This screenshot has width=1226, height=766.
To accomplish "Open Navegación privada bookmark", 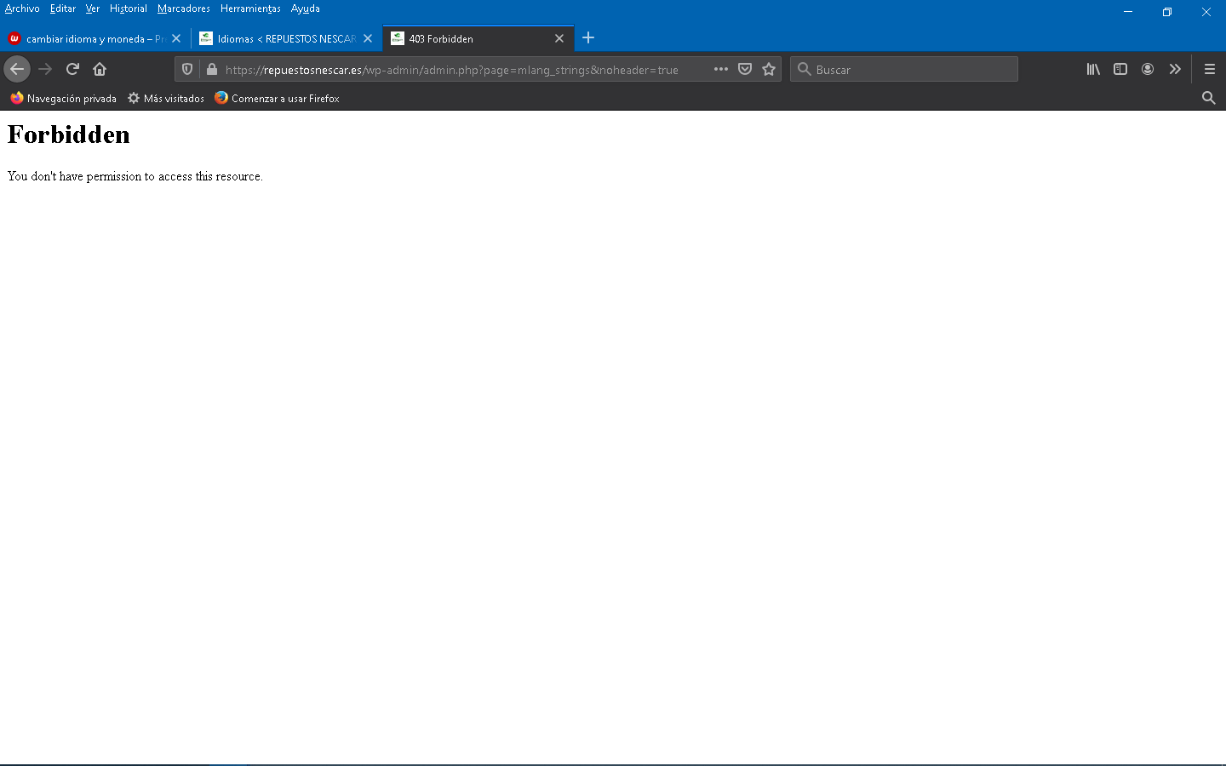I will coord(63,98).
